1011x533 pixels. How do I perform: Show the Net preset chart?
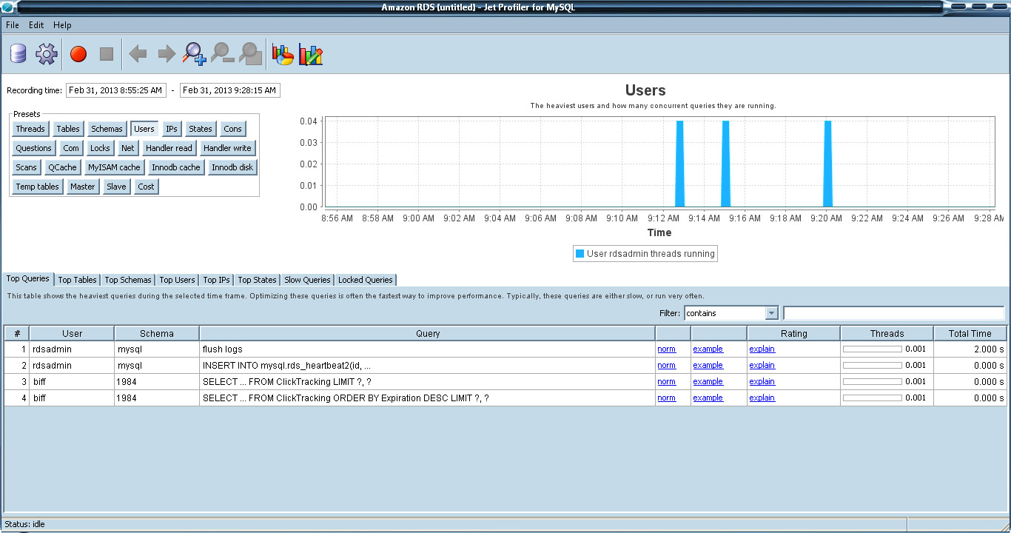(128, 148)
